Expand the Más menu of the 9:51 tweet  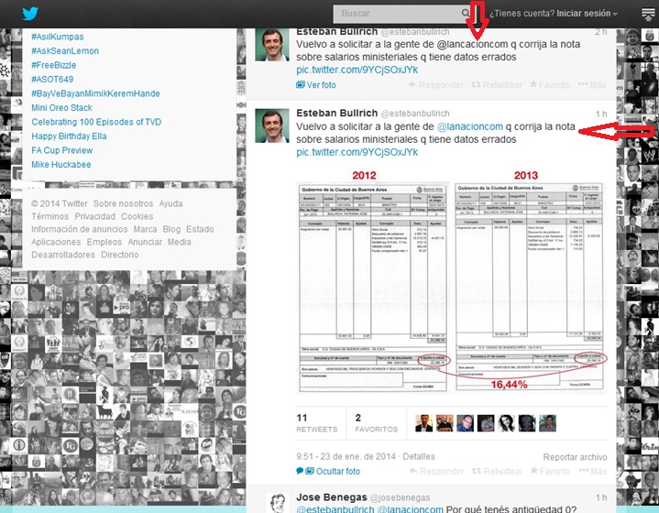[593, 471]
